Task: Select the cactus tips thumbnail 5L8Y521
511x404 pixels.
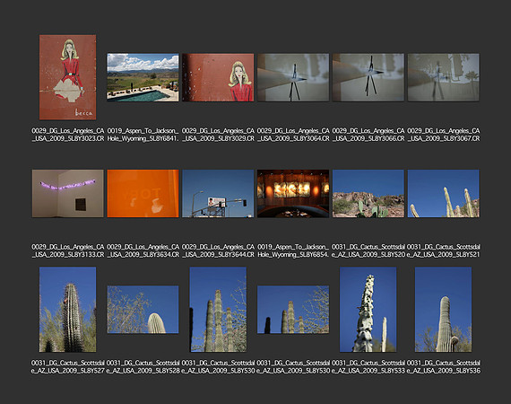Action: [443, 194]
